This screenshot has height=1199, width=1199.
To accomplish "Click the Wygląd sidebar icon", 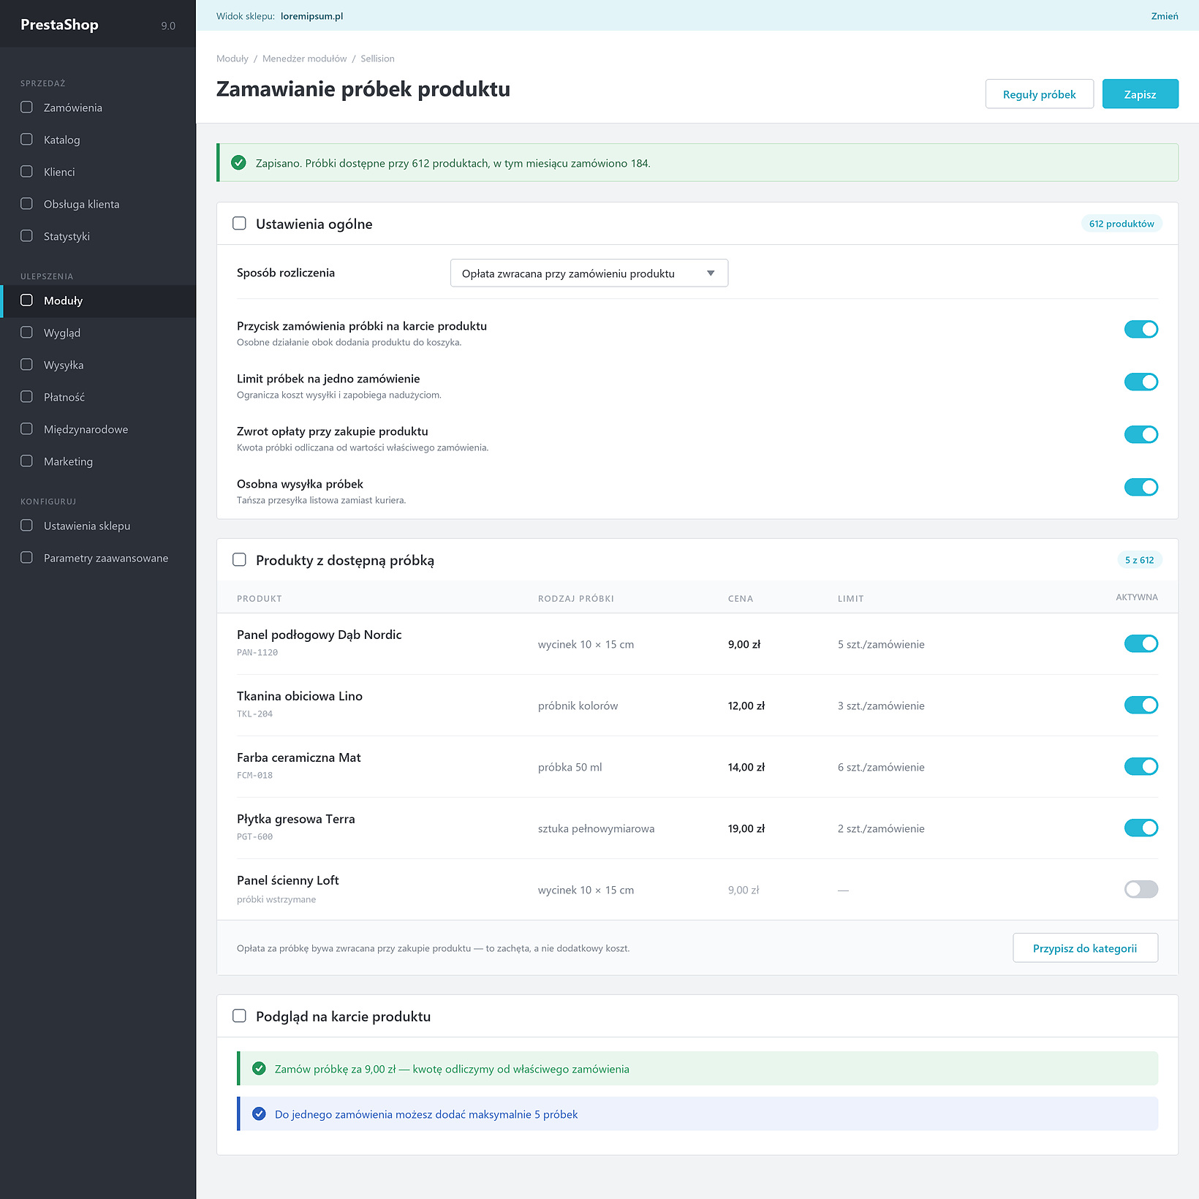I will 27,333.
